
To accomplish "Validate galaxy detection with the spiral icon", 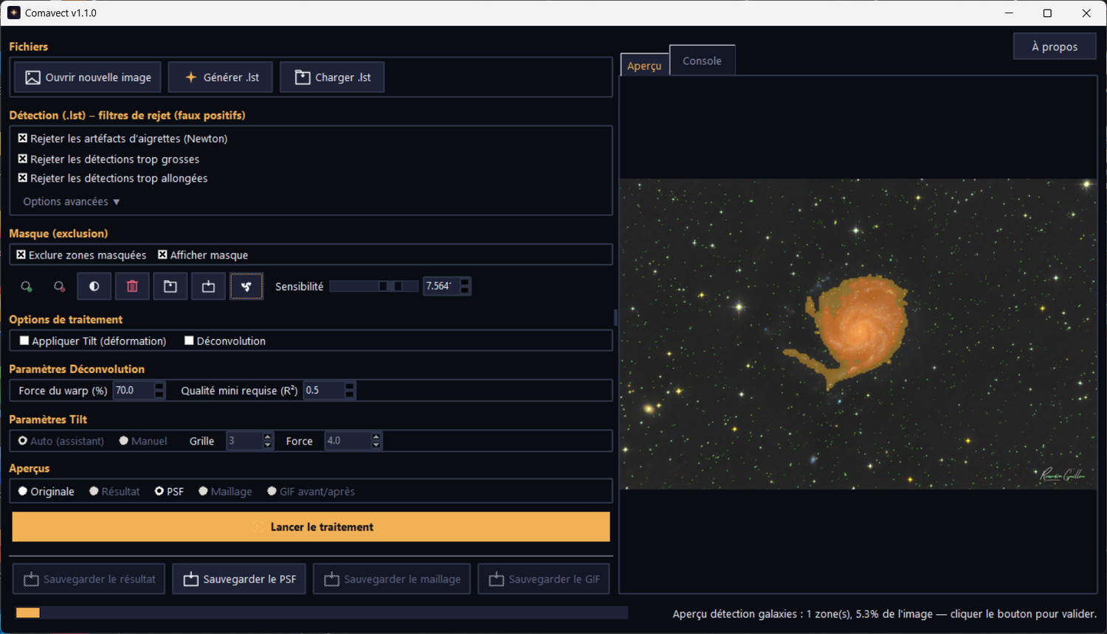I will 246,286.
